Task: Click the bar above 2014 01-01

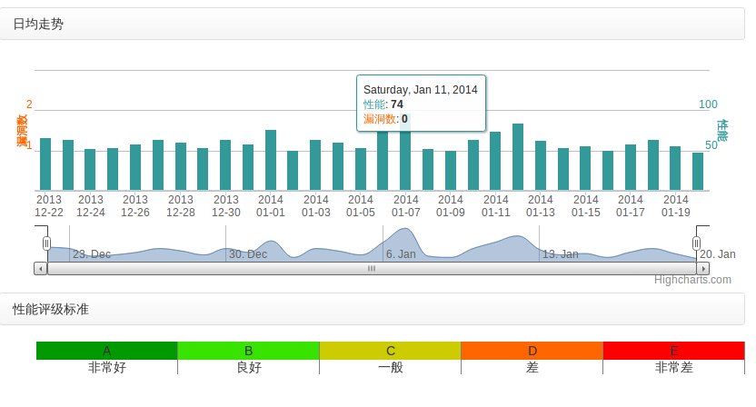Action: tap(271, 160)
